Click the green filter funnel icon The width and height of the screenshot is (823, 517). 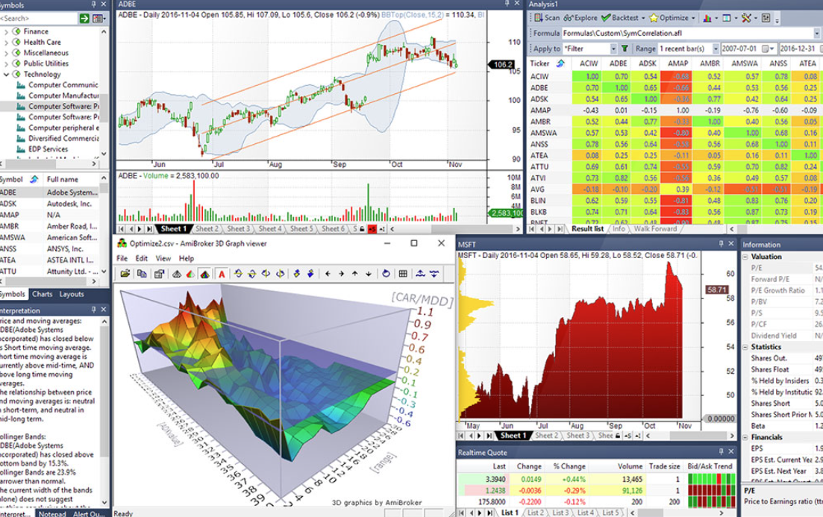[625, 48]
